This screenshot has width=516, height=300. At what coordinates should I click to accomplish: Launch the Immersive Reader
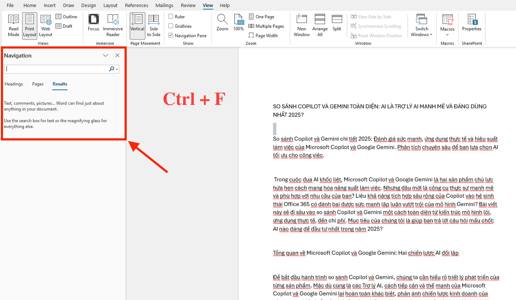click(113, 25)
